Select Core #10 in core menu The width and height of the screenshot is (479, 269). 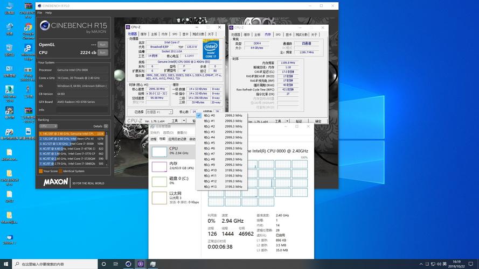click(x=221, y=171)
